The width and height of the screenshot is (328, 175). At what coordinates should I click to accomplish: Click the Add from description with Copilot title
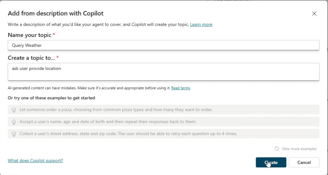(x=56, y=13)
